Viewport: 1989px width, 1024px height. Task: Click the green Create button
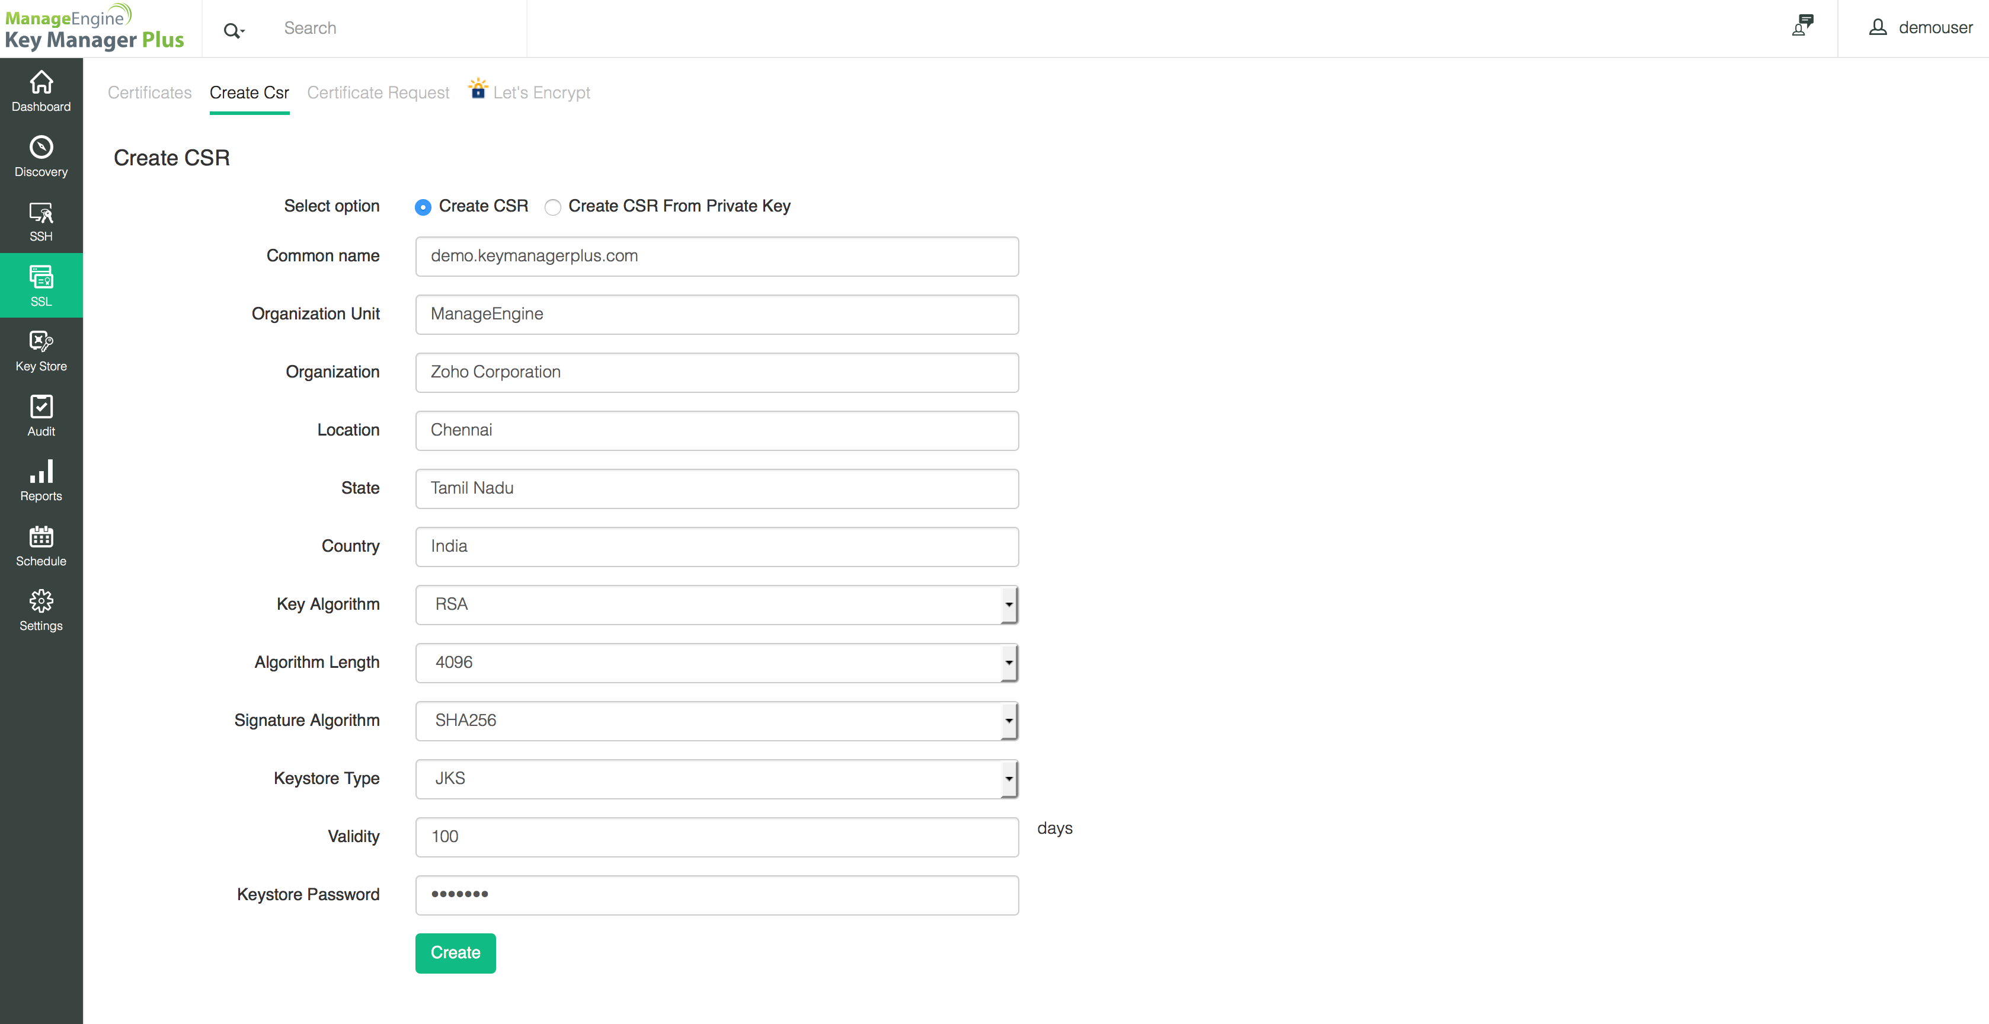click(x=455, y=953)
